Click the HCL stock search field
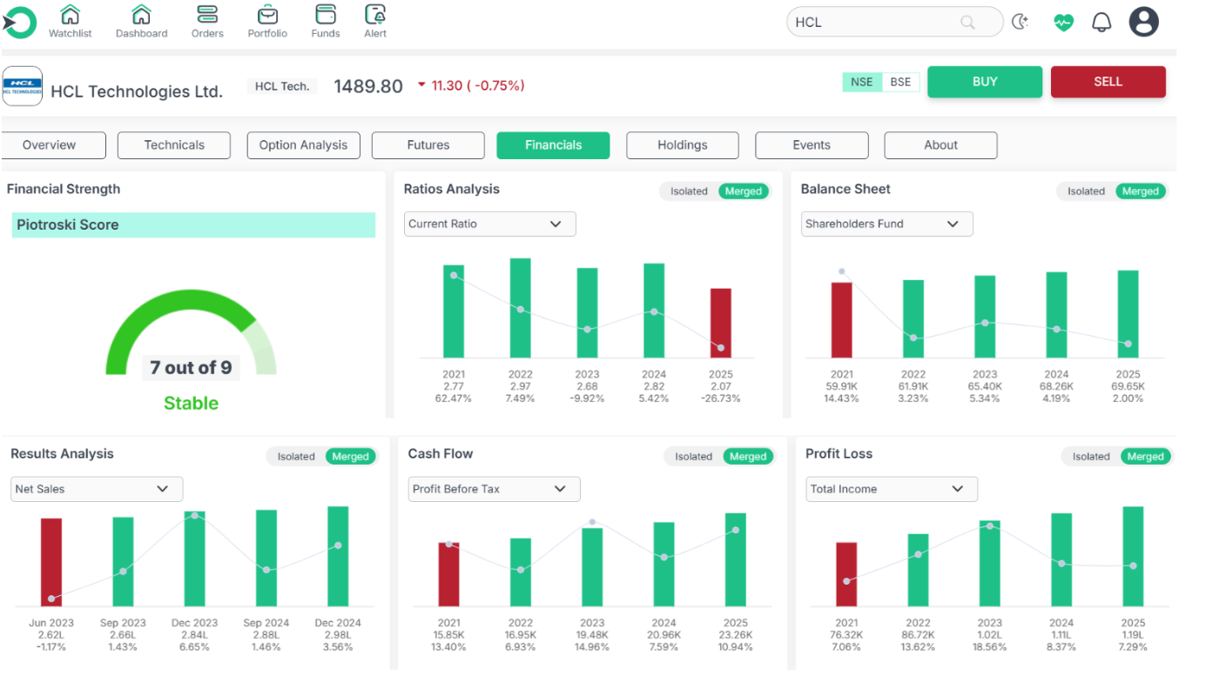The image size is (1206, 676). tap(894, 23)
